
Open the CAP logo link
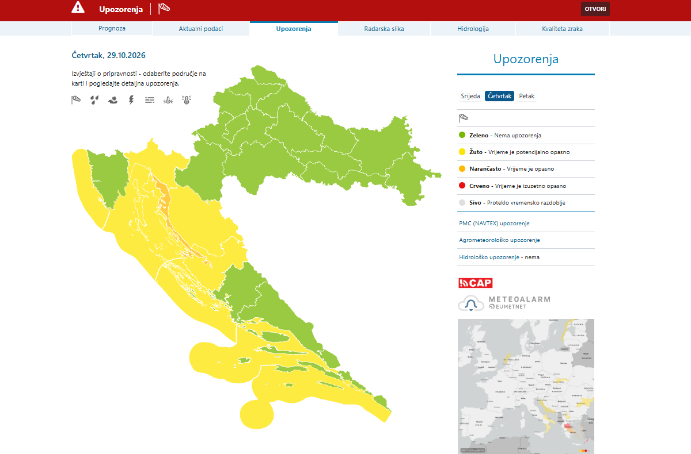click(x=476, y=283)
